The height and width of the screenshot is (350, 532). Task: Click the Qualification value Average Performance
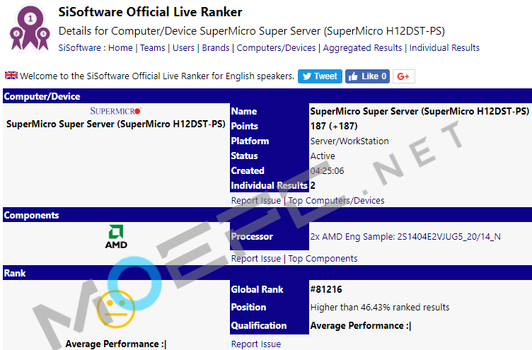click(361, 325)
